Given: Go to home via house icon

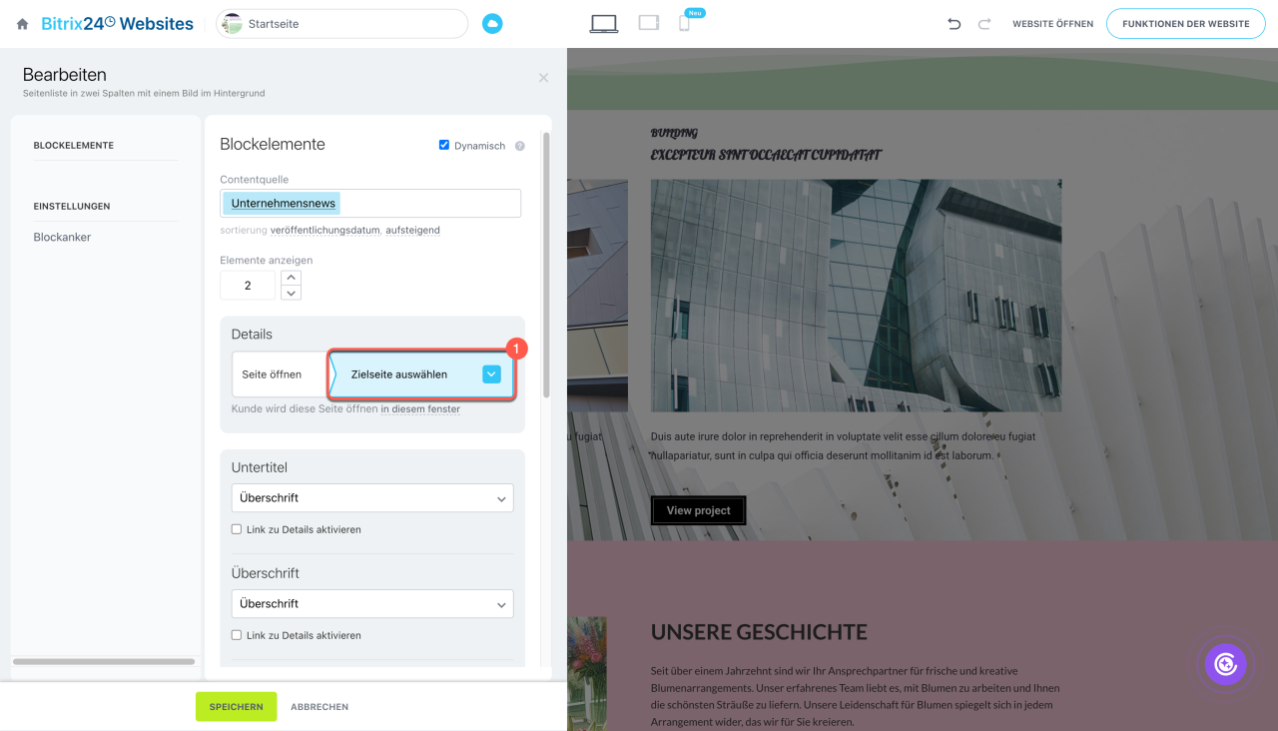Looking at the screenshot, I should pyautogui.click(x=22, y=24).
